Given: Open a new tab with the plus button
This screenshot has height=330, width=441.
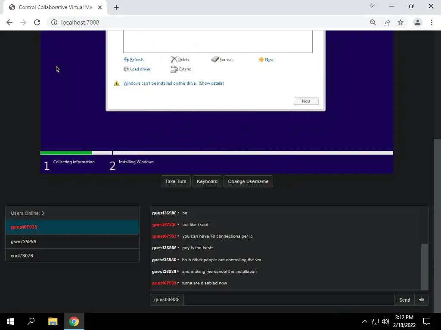Looking at the screenshot, I should (116, 7).
